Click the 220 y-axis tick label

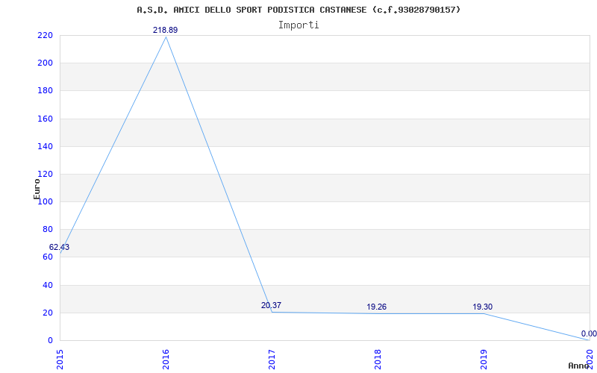45,35
